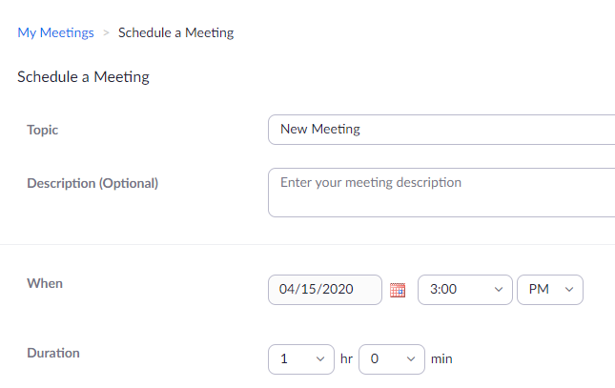Click the chevron arrow inside the PM selector
The height and width of the screenshot is (388, 615).
click(x=569, y=290)
